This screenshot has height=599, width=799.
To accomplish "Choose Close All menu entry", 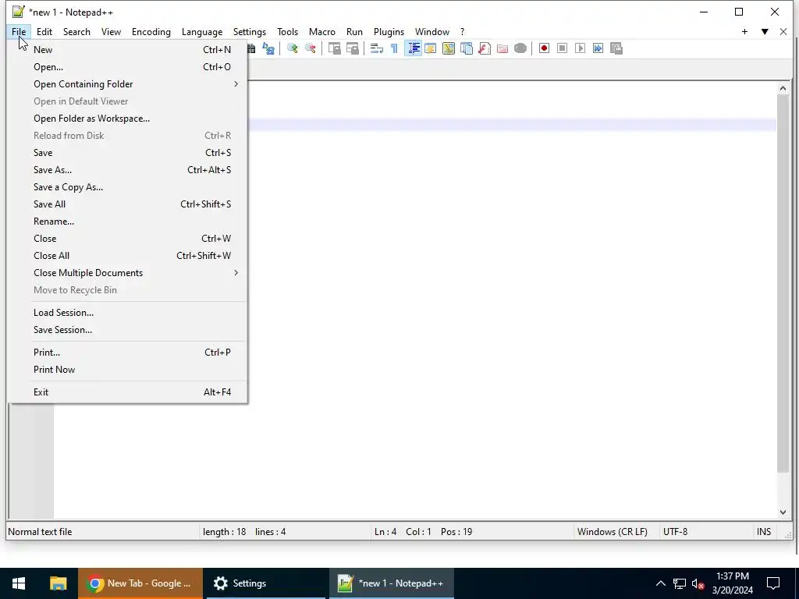I will pos(127,256).
